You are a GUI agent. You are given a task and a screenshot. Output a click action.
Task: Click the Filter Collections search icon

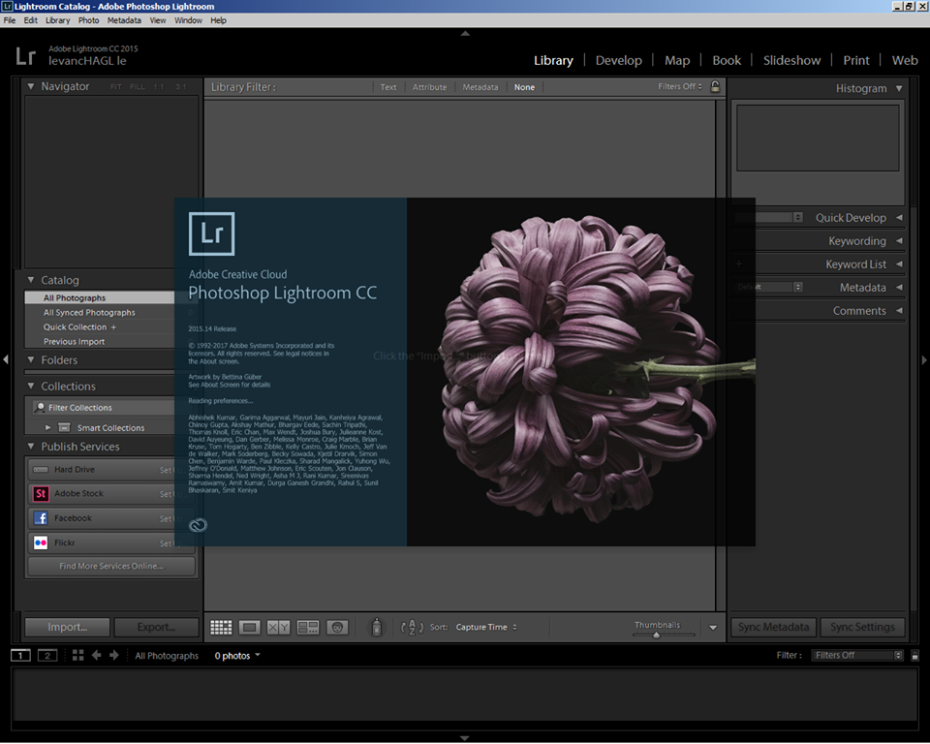(x=40, y=408)
